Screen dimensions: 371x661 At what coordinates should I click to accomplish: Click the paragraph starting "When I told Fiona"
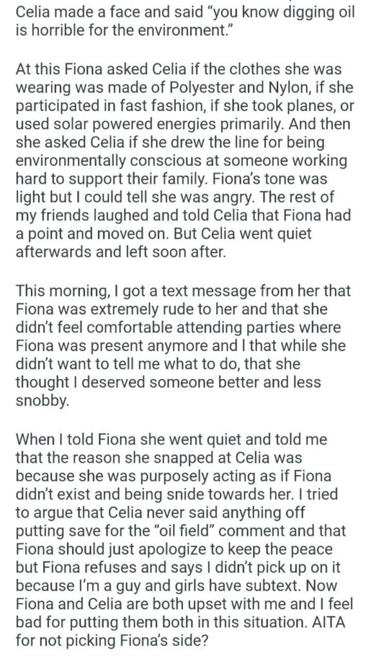coord(184,539)
